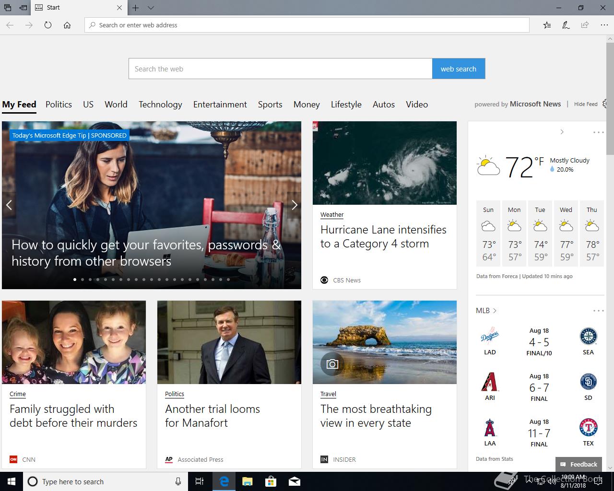Click the Dodgers team logo

pos(490,337)
